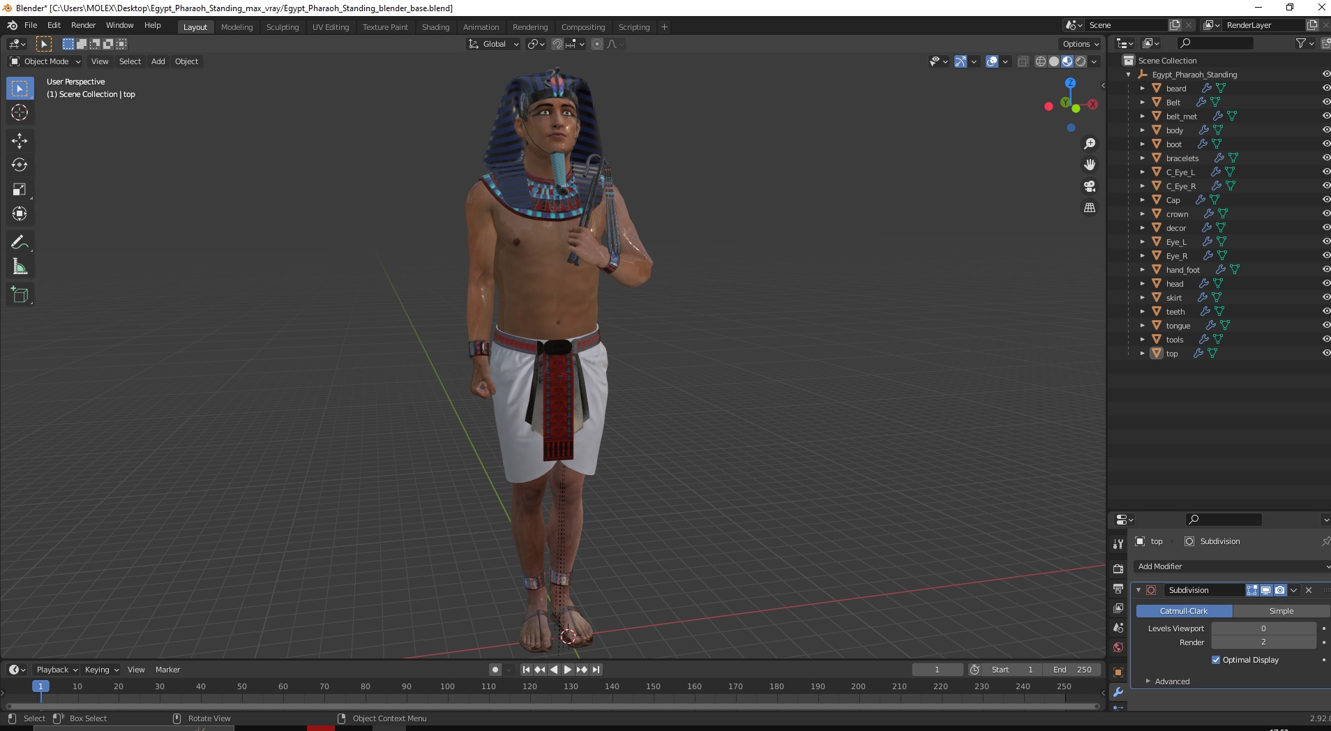The height and width of the screenshot is (731, 1331).
Task: Hide the skirt object in outliner
Action: (1326, 297)
